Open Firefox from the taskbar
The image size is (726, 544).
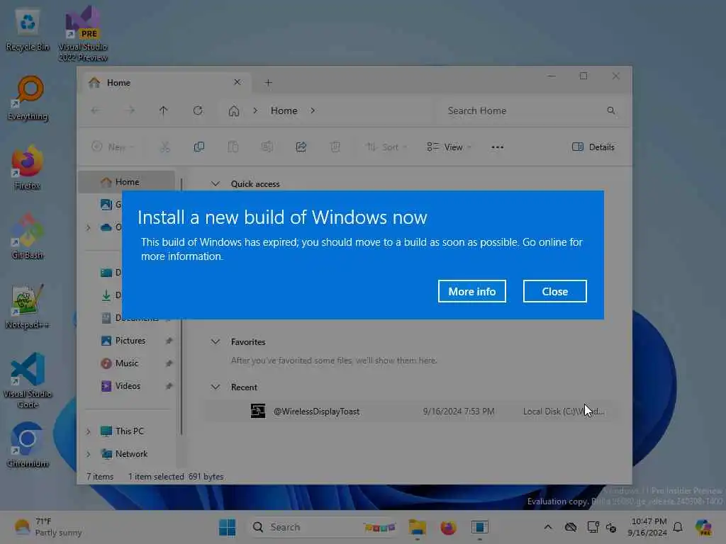448,527
